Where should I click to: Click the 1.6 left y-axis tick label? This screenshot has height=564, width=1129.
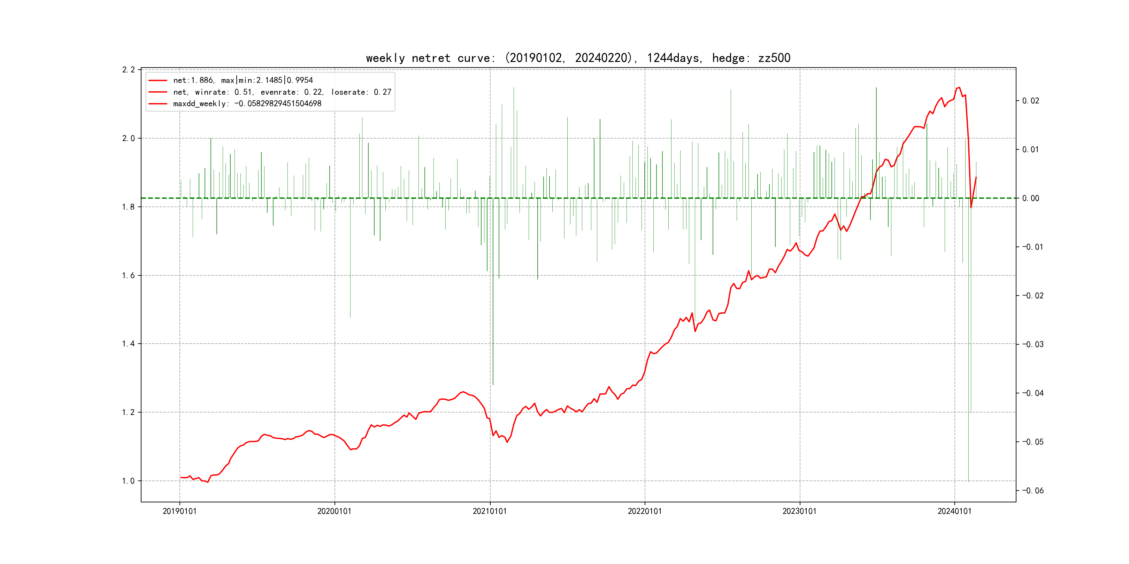click(x=129, y=275)
